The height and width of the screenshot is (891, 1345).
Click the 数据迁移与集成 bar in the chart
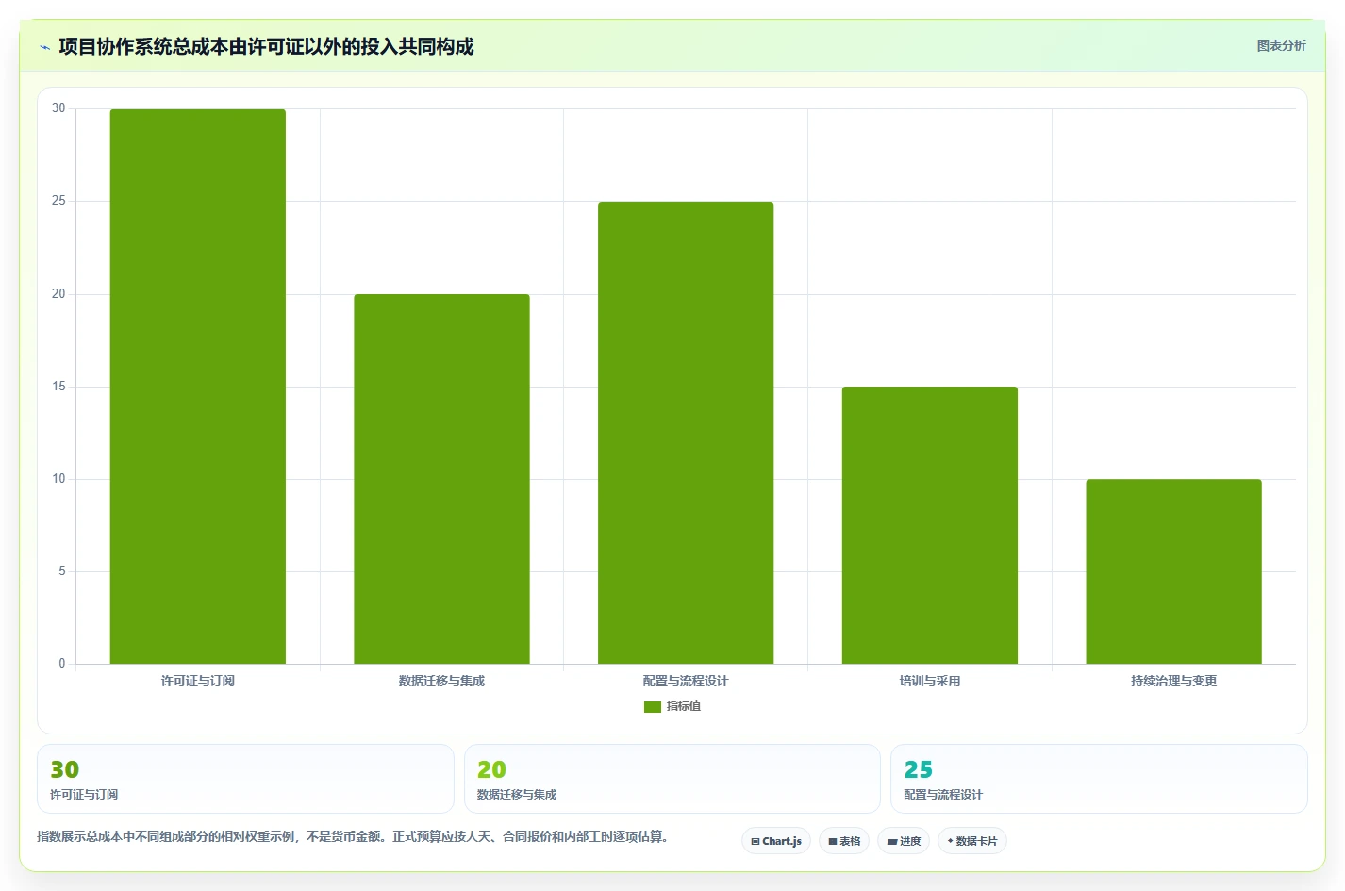pyautogui.click(x=441, y=479)
